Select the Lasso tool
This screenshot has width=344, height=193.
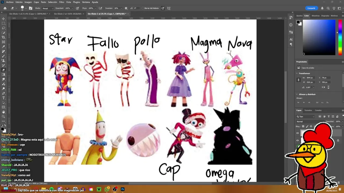pos(3,28)
